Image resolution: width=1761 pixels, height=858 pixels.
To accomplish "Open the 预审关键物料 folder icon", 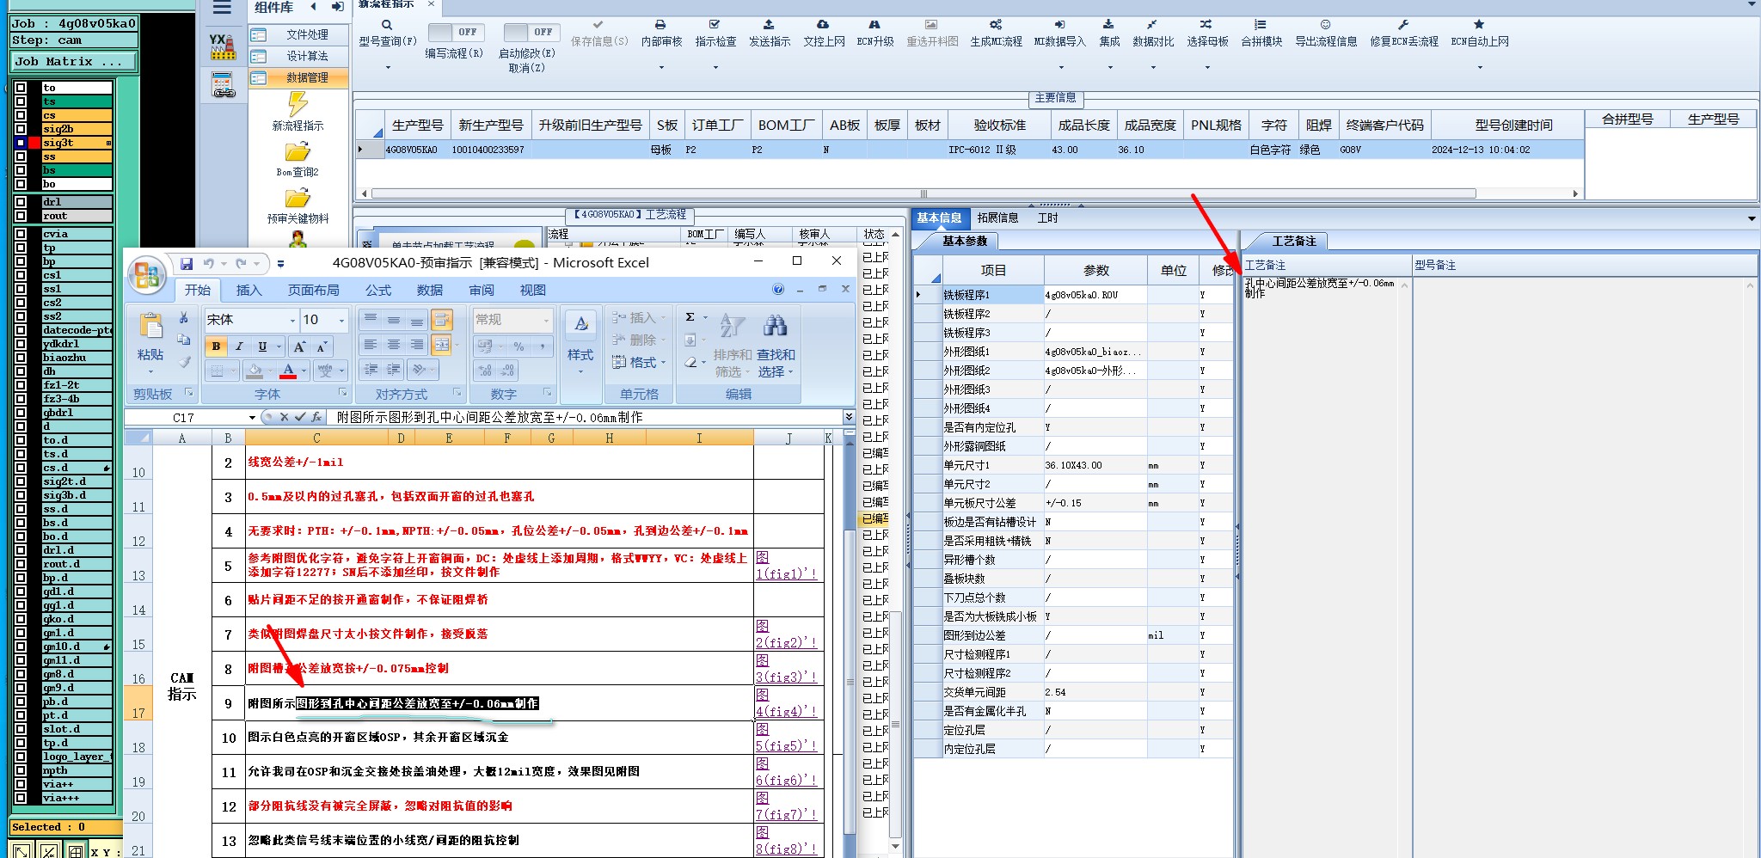I will 298,199.
